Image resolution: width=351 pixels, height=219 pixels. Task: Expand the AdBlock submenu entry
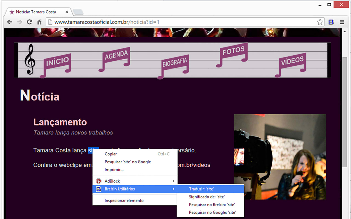135,181
